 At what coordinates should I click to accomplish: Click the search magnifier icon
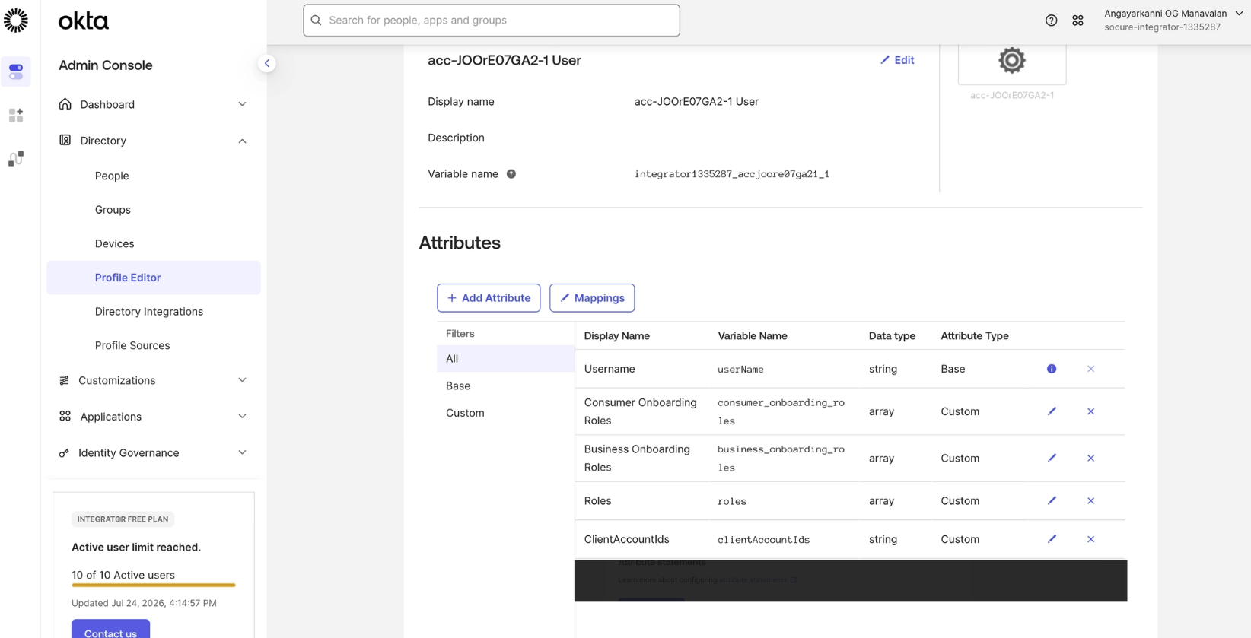point(316,21)
